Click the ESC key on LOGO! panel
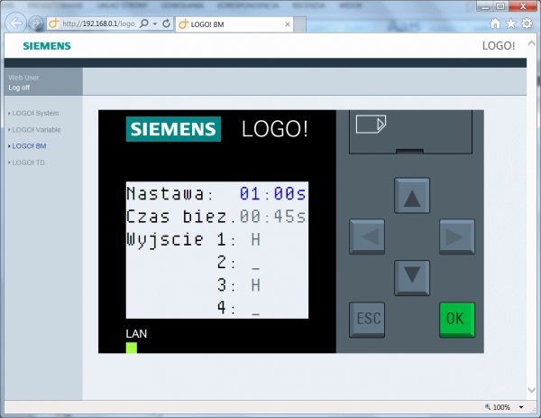 click(367, 320)
